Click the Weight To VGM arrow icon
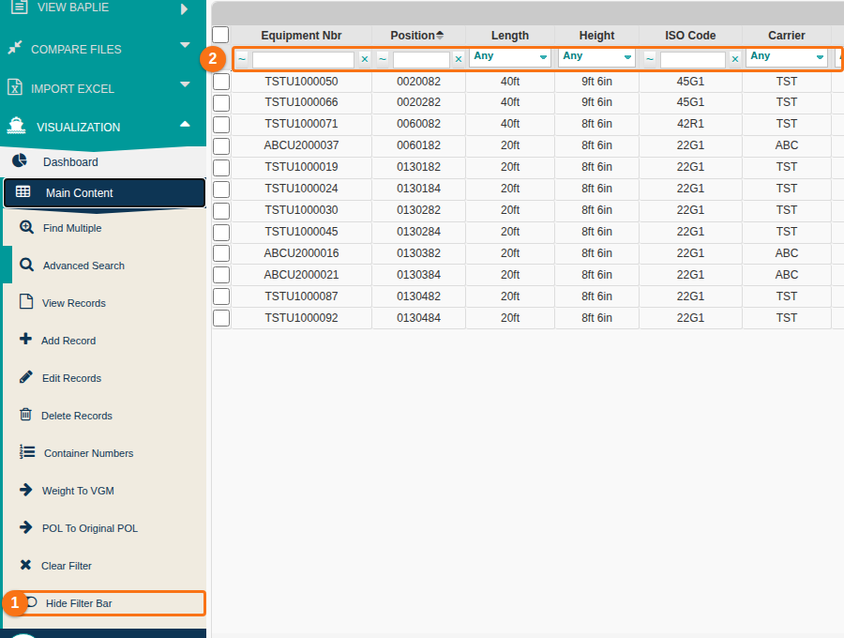This screenshot has width=844, height=638. (x=26, y=490)
